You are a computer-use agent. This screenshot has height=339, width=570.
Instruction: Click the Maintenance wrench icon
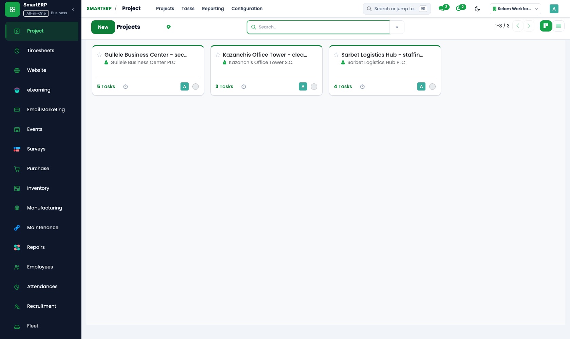tap(17, 227)
